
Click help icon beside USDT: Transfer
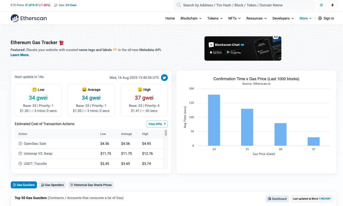click(x=20, y=164)
